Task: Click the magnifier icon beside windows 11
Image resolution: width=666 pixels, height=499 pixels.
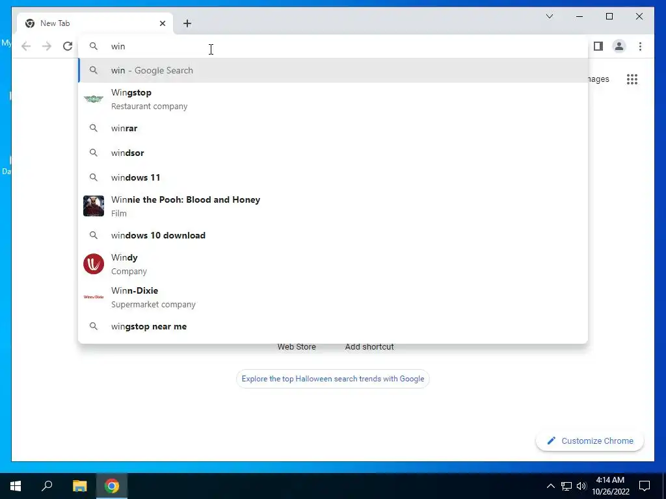Action: [94, 177]
